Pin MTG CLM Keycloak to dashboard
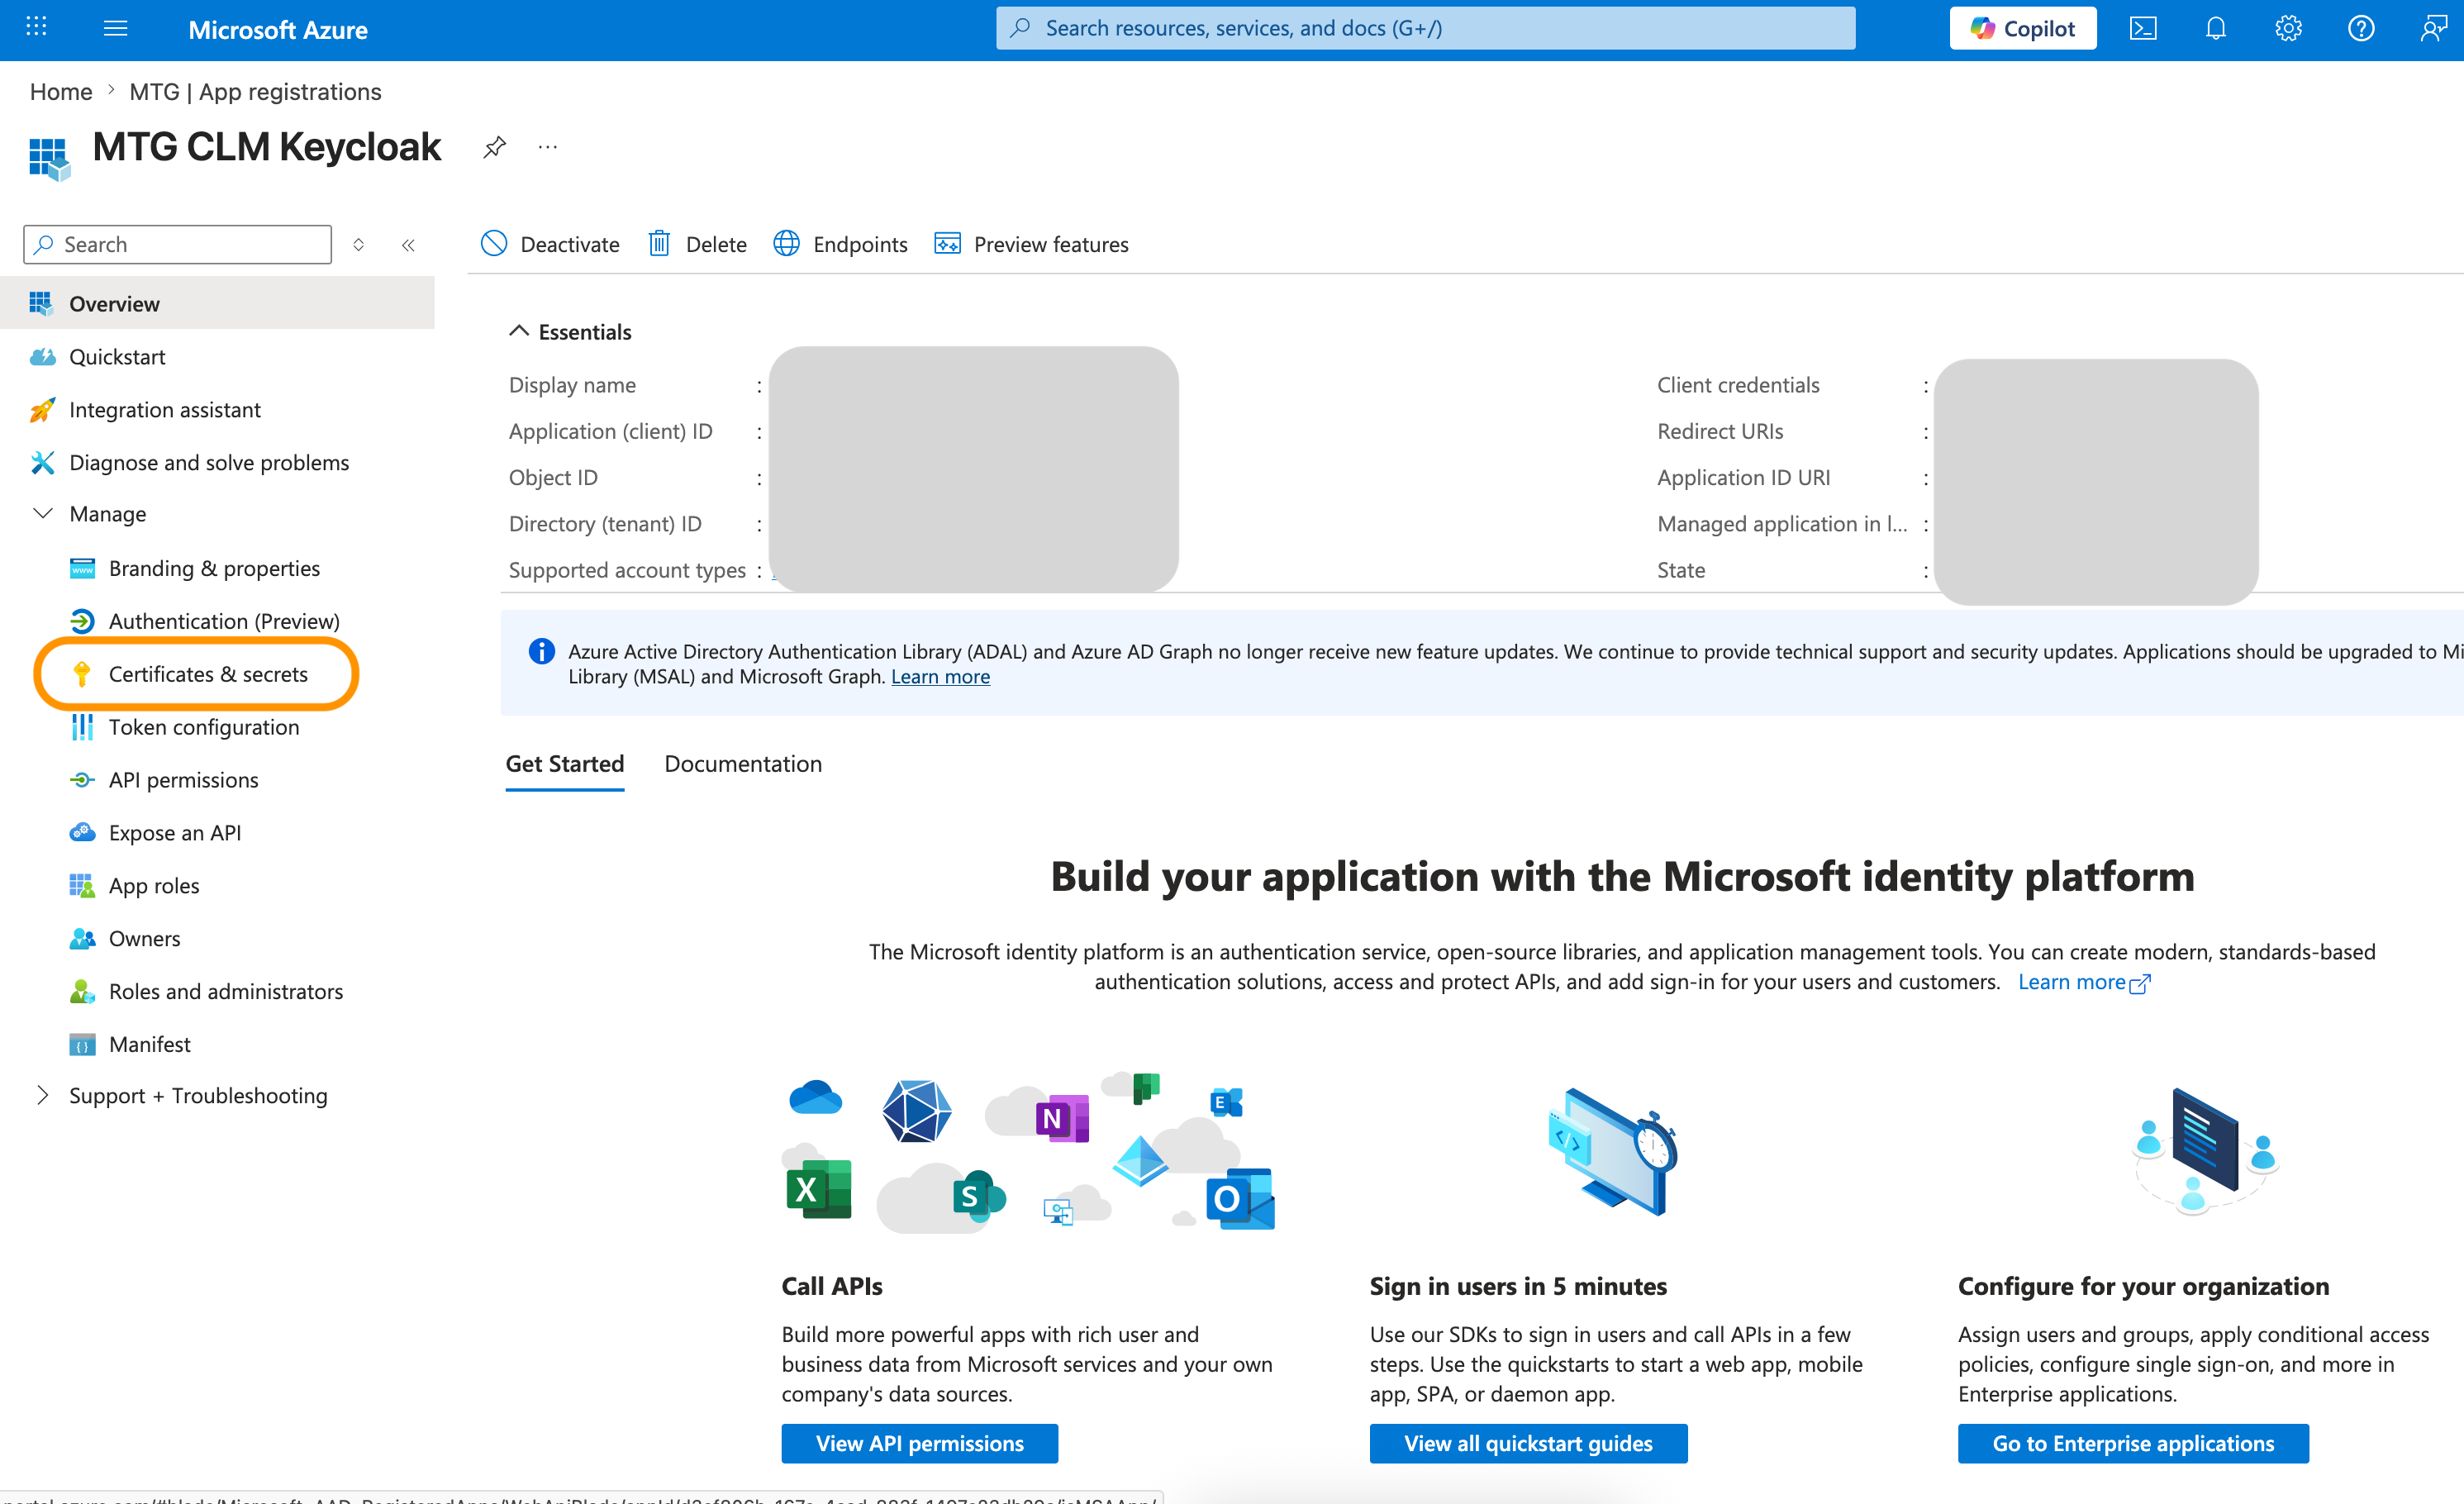Screen dimensions: 2464x1504 pos(494,148)
